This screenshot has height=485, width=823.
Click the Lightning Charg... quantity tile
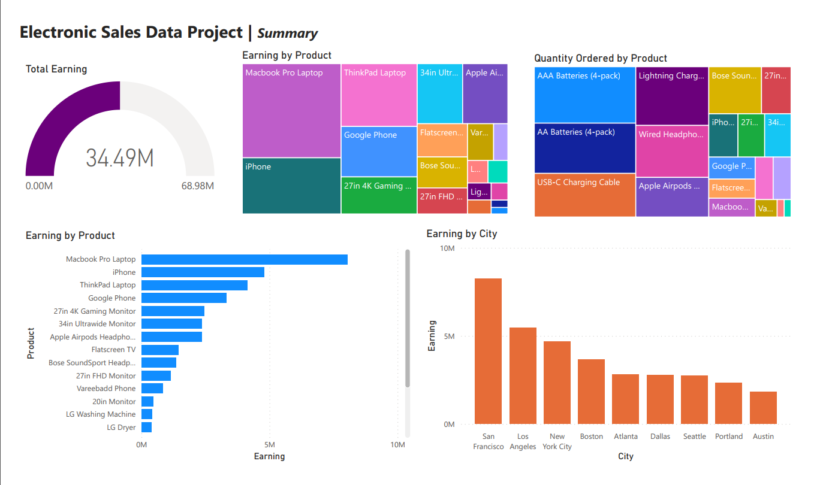click(672, 96)
